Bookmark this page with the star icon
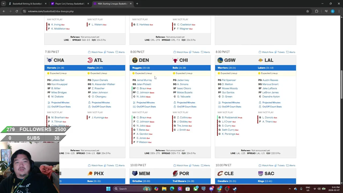The width and height of the screenshot is (343, 193). click(x=308, y=11)
